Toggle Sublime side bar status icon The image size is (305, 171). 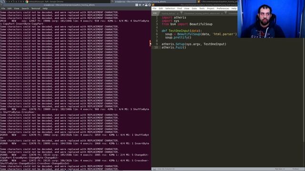pos(154,169)
